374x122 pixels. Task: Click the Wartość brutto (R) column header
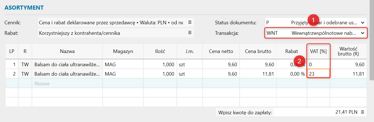348,51
